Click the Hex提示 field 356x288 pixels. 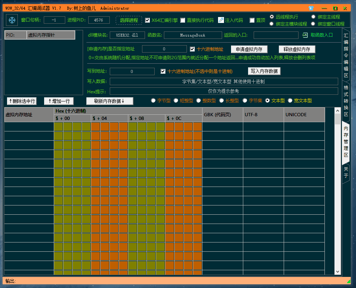(x=224, y=91)
